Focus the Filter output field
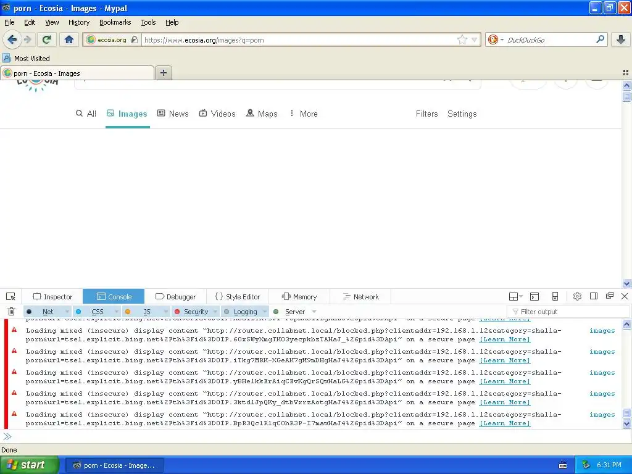 (x=568, y=312)
